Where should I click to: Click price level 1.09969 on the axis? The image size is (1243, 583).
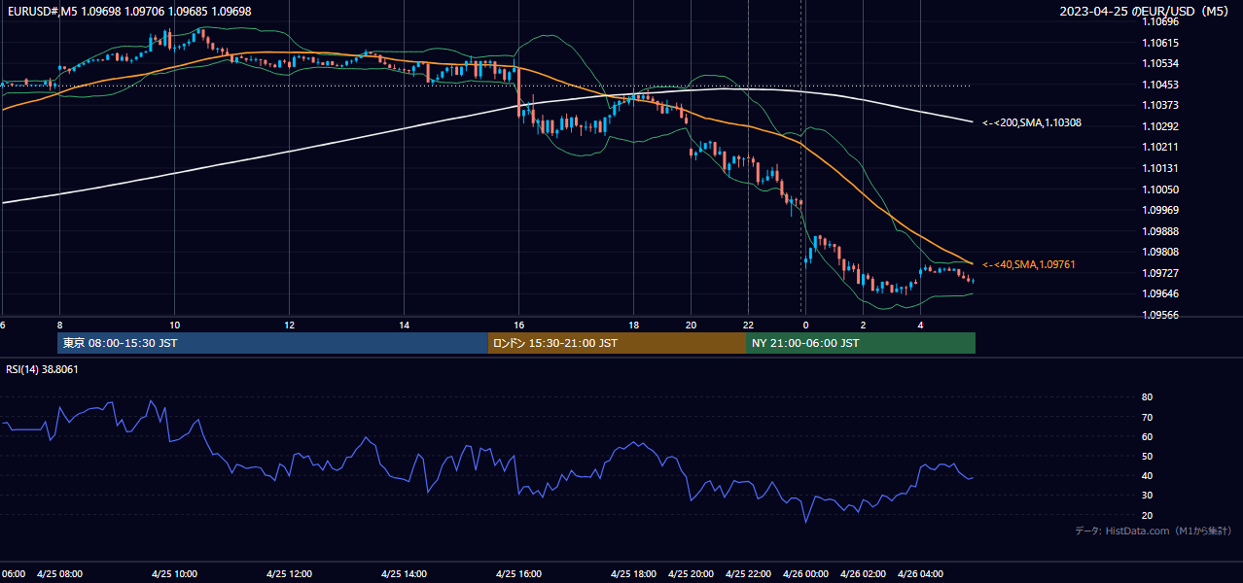pyautogui.click(x=1160, y=210)
